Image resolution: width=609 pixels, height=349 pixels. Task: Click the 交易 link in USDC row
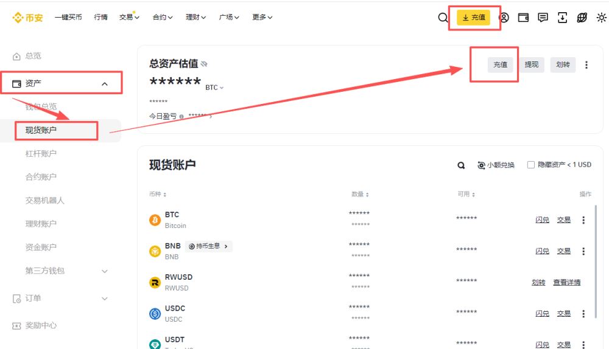(564, 313)
